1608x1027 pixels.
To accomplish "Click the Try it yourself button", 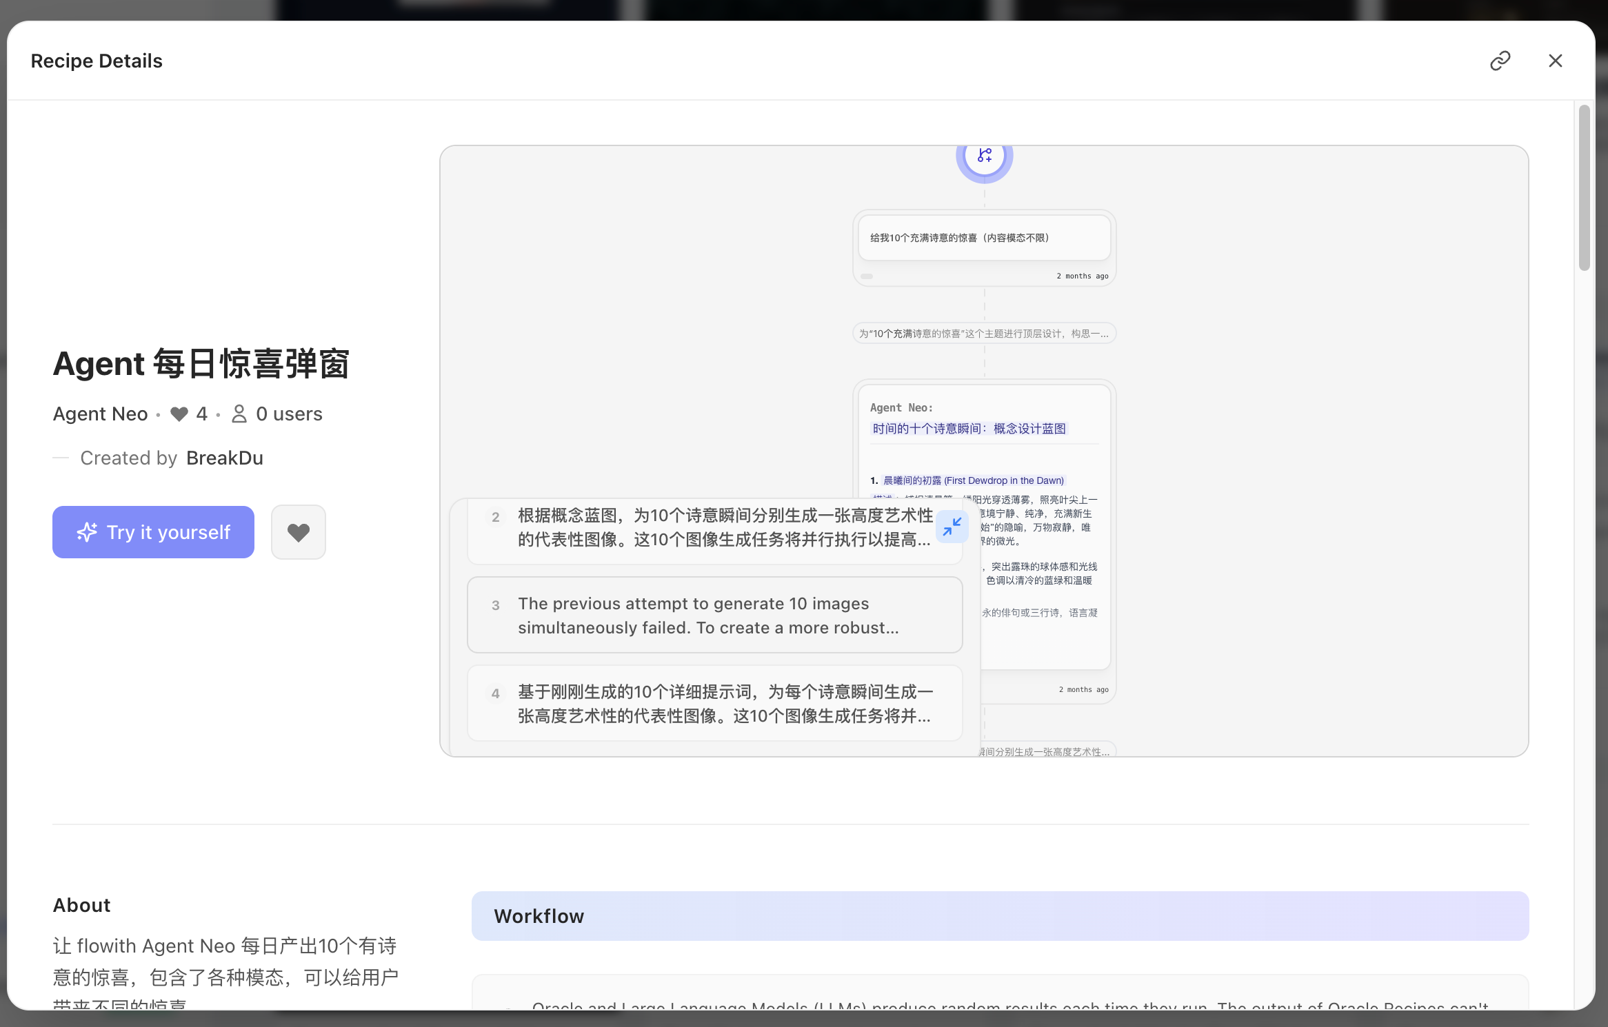I will click(153, 532).
